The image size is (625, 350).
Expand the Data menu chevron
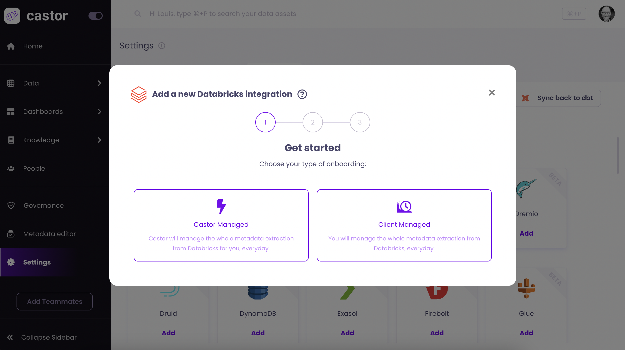(99, 83)
